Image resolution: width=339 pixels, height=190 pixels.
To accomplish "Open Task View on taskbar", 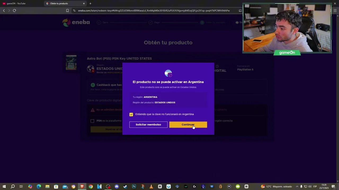I will [21, 187].
